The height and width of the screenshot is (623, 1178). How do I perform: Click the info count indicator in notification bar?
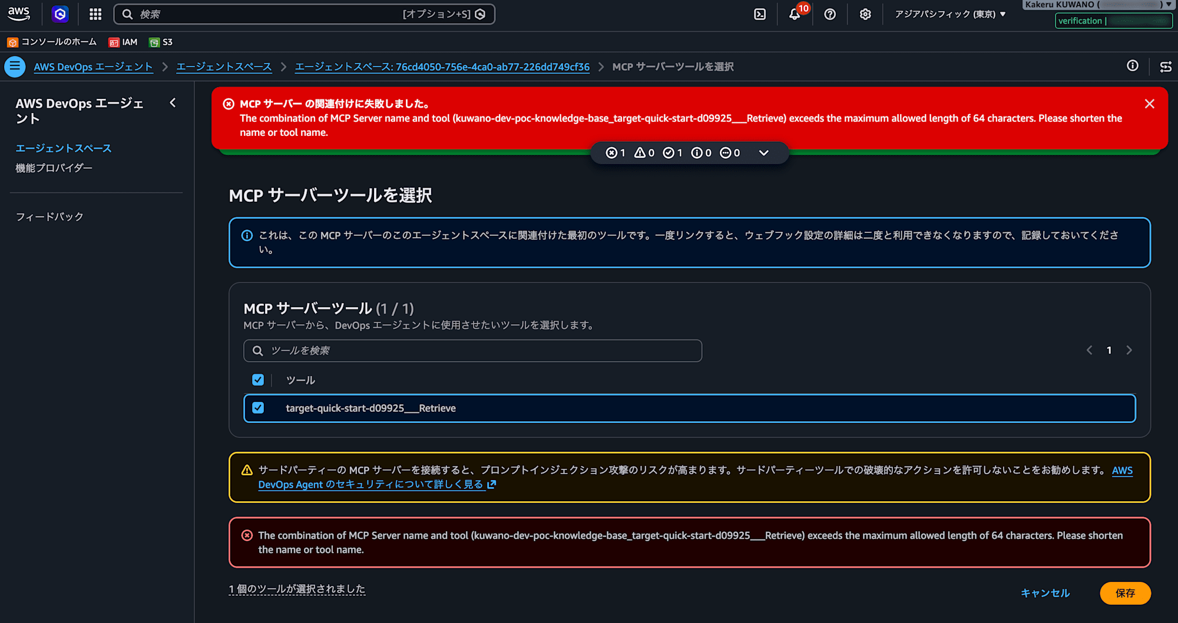[701, 153]
